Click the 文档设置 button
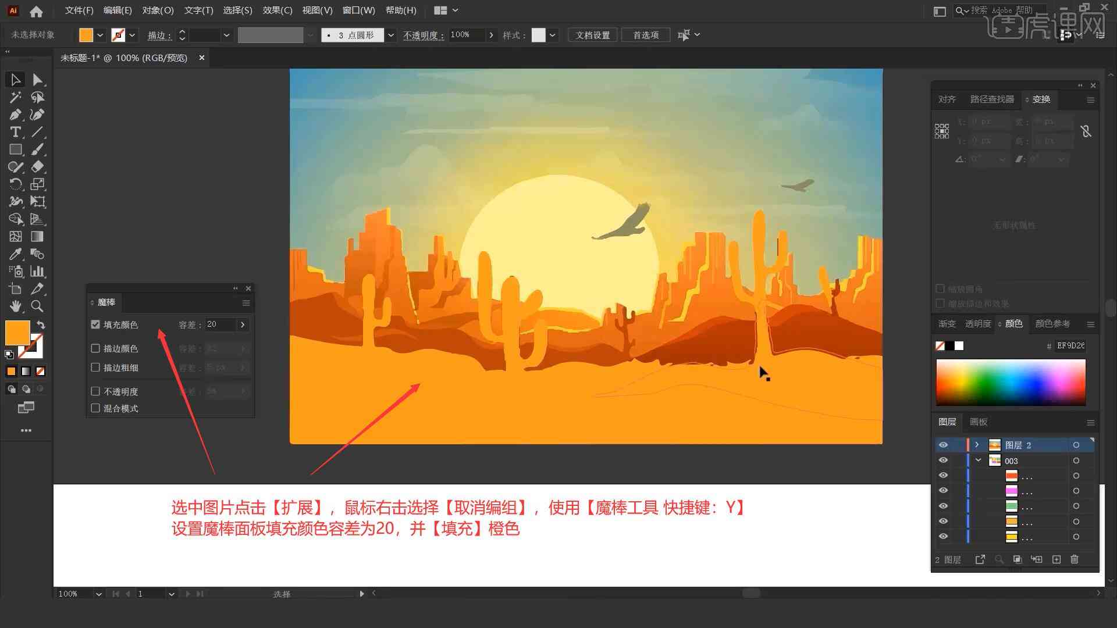This screenshot has width=1117, height=628. click(x=597, y=34)
